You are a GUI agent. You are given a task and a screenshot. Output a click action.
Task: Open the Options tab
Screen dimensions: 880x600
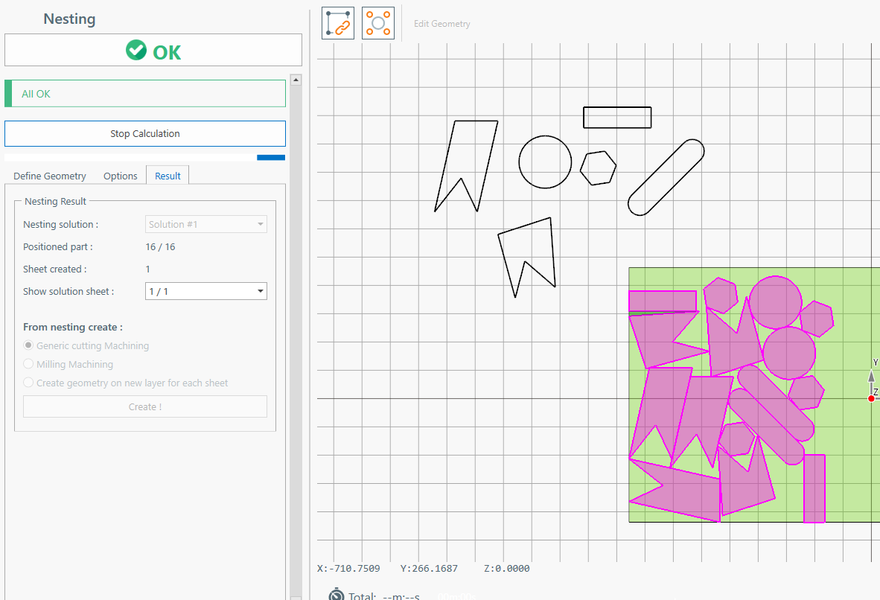121,176
